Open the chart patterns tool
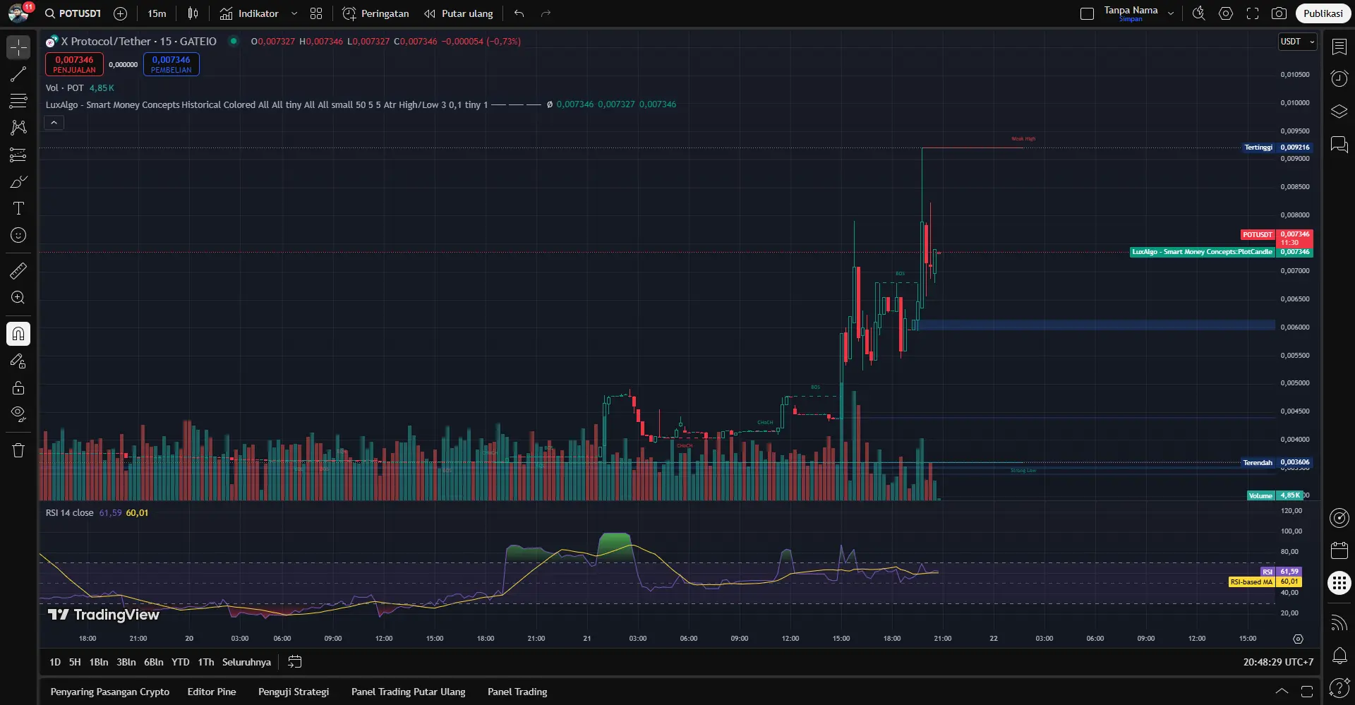Viewport: 1355px width, 705px height. (18, 128)
